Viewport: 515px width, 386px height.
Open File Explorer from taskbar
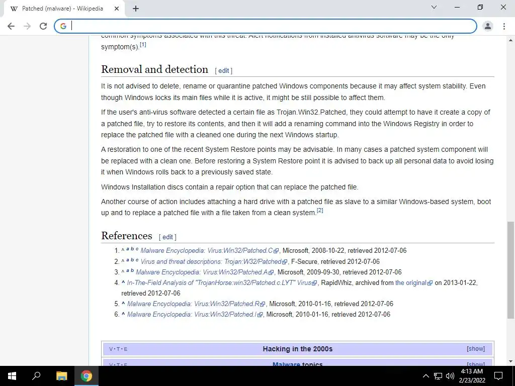[x=61, y=376]
